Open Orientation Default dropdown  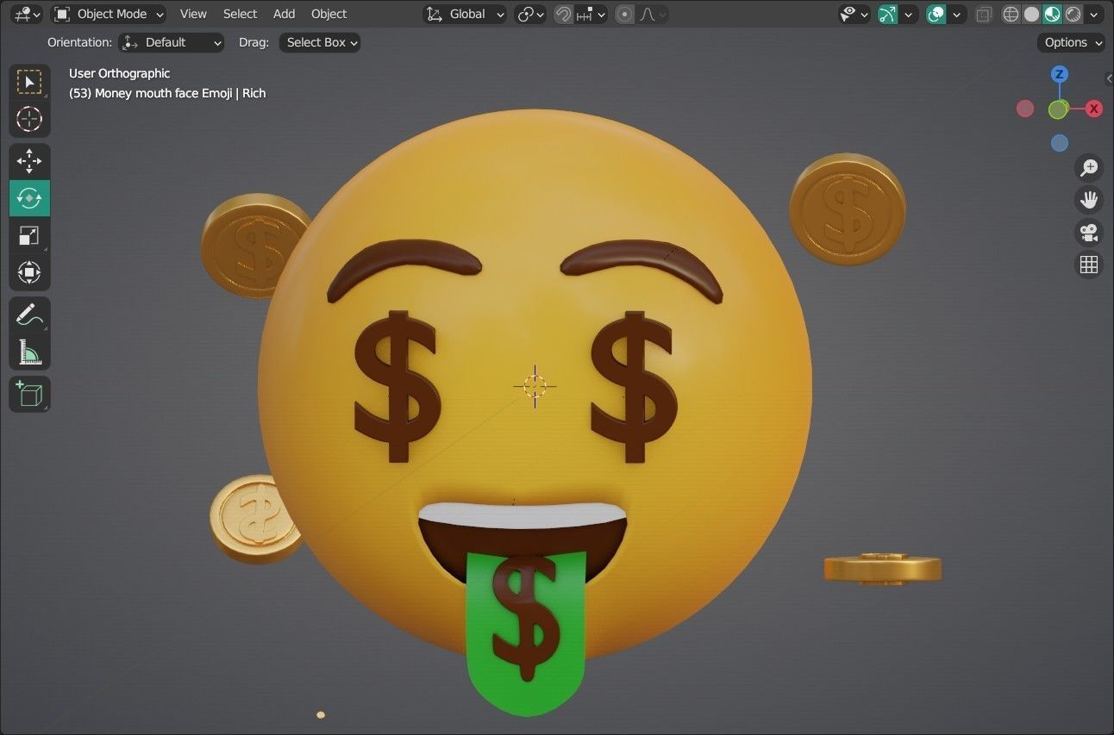[x=171, y=42]
